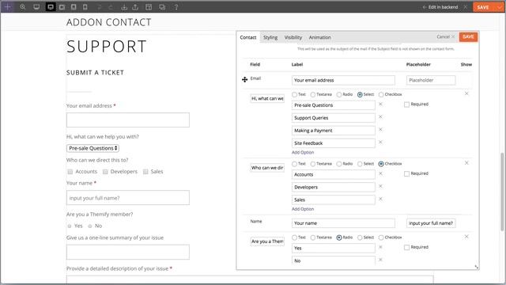Screen dimensions: 506x285
Task: Click the 'Your name' label input
Action: tap(343, 223)
